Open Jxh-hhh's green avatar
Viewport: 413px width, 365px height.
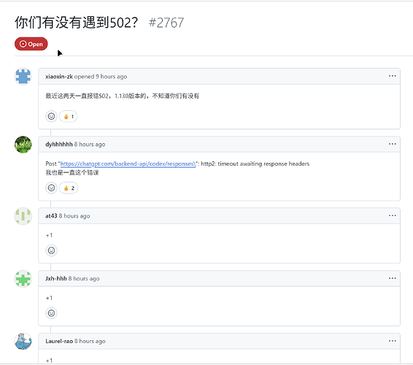[23, 279]
